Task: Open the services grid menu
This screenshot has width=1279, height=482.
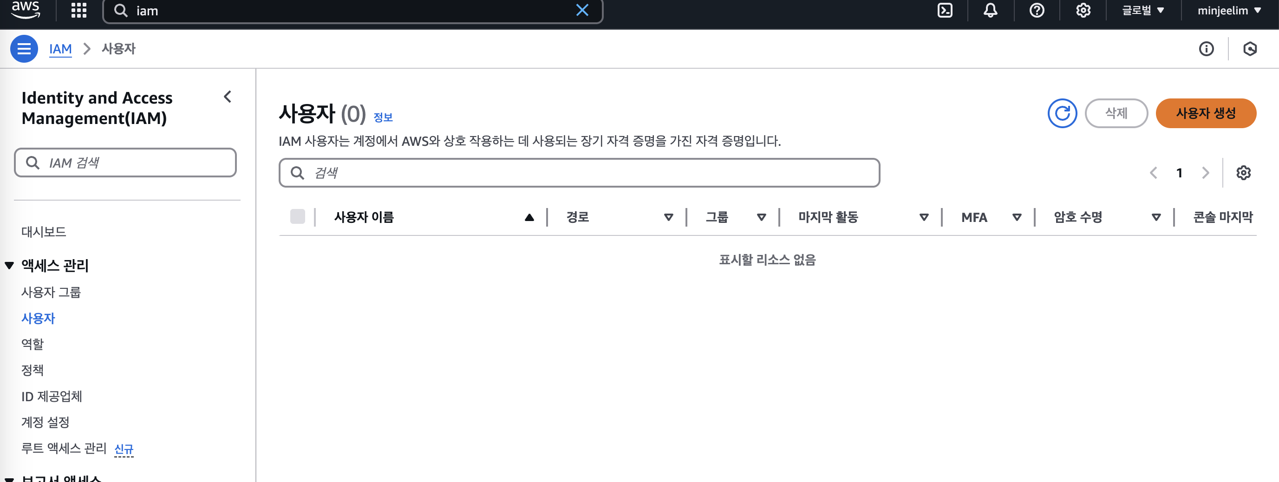Action: [79, 10]
